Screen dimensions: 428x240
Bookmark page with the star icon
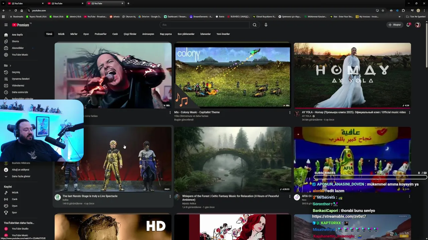pos(383,10)
